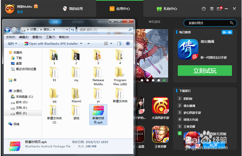This screenshot has height=156, width=242.
Task: Open MuMu messages notification icon
Action: pyautogui.click(x=219, y=9)
